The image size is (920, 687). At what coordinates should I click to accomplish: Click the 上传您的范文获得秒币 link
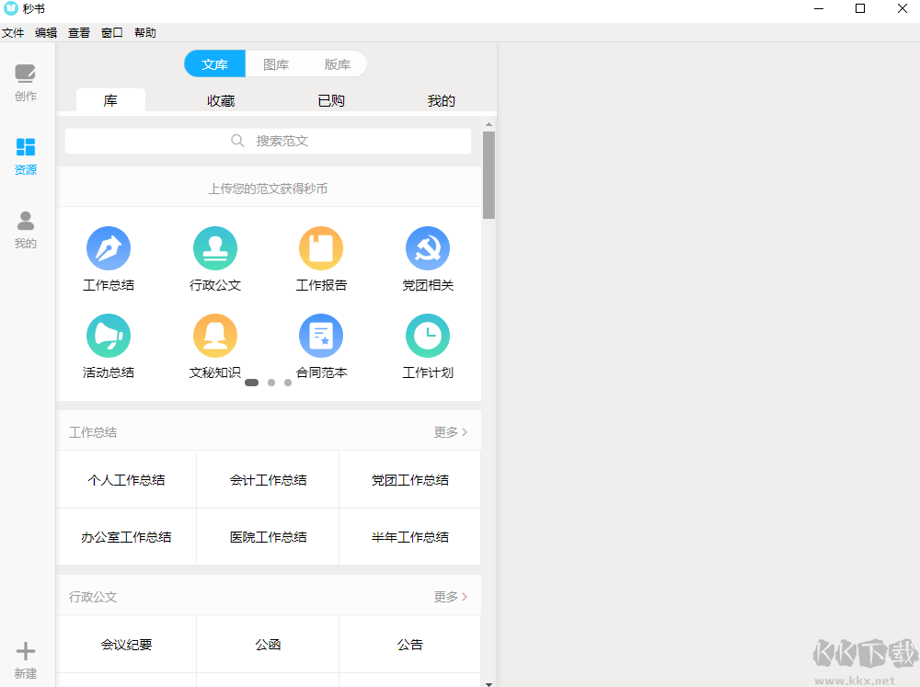268,188
